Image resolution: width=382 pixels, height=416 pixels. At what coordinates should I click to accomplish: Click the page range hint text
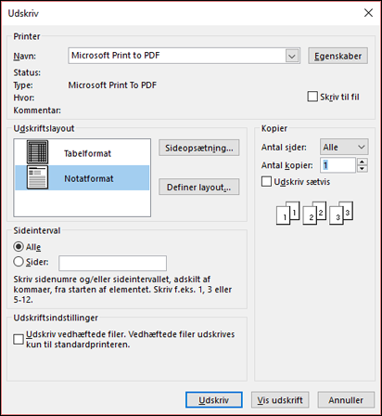[122, 290]
